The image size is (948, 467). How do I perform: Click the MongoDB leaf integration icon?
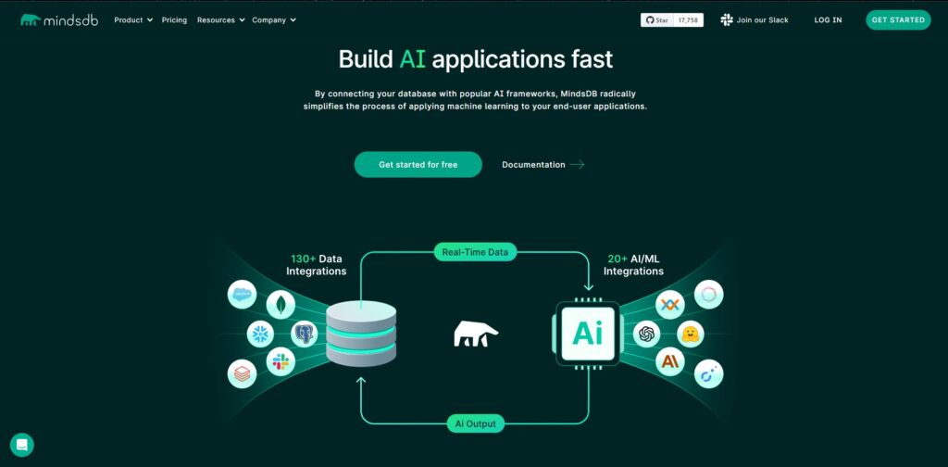coord(281,304)
